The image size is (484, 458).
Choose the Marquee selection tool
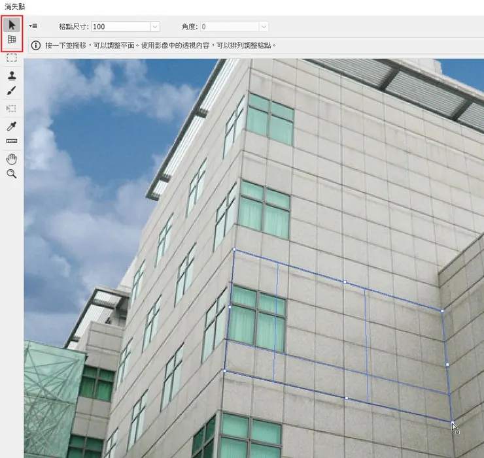(12, 57)
